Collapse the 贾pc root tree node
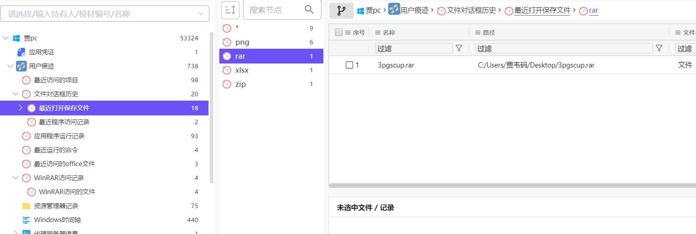This screenshot has width=696, height=234. click(6, 38)
